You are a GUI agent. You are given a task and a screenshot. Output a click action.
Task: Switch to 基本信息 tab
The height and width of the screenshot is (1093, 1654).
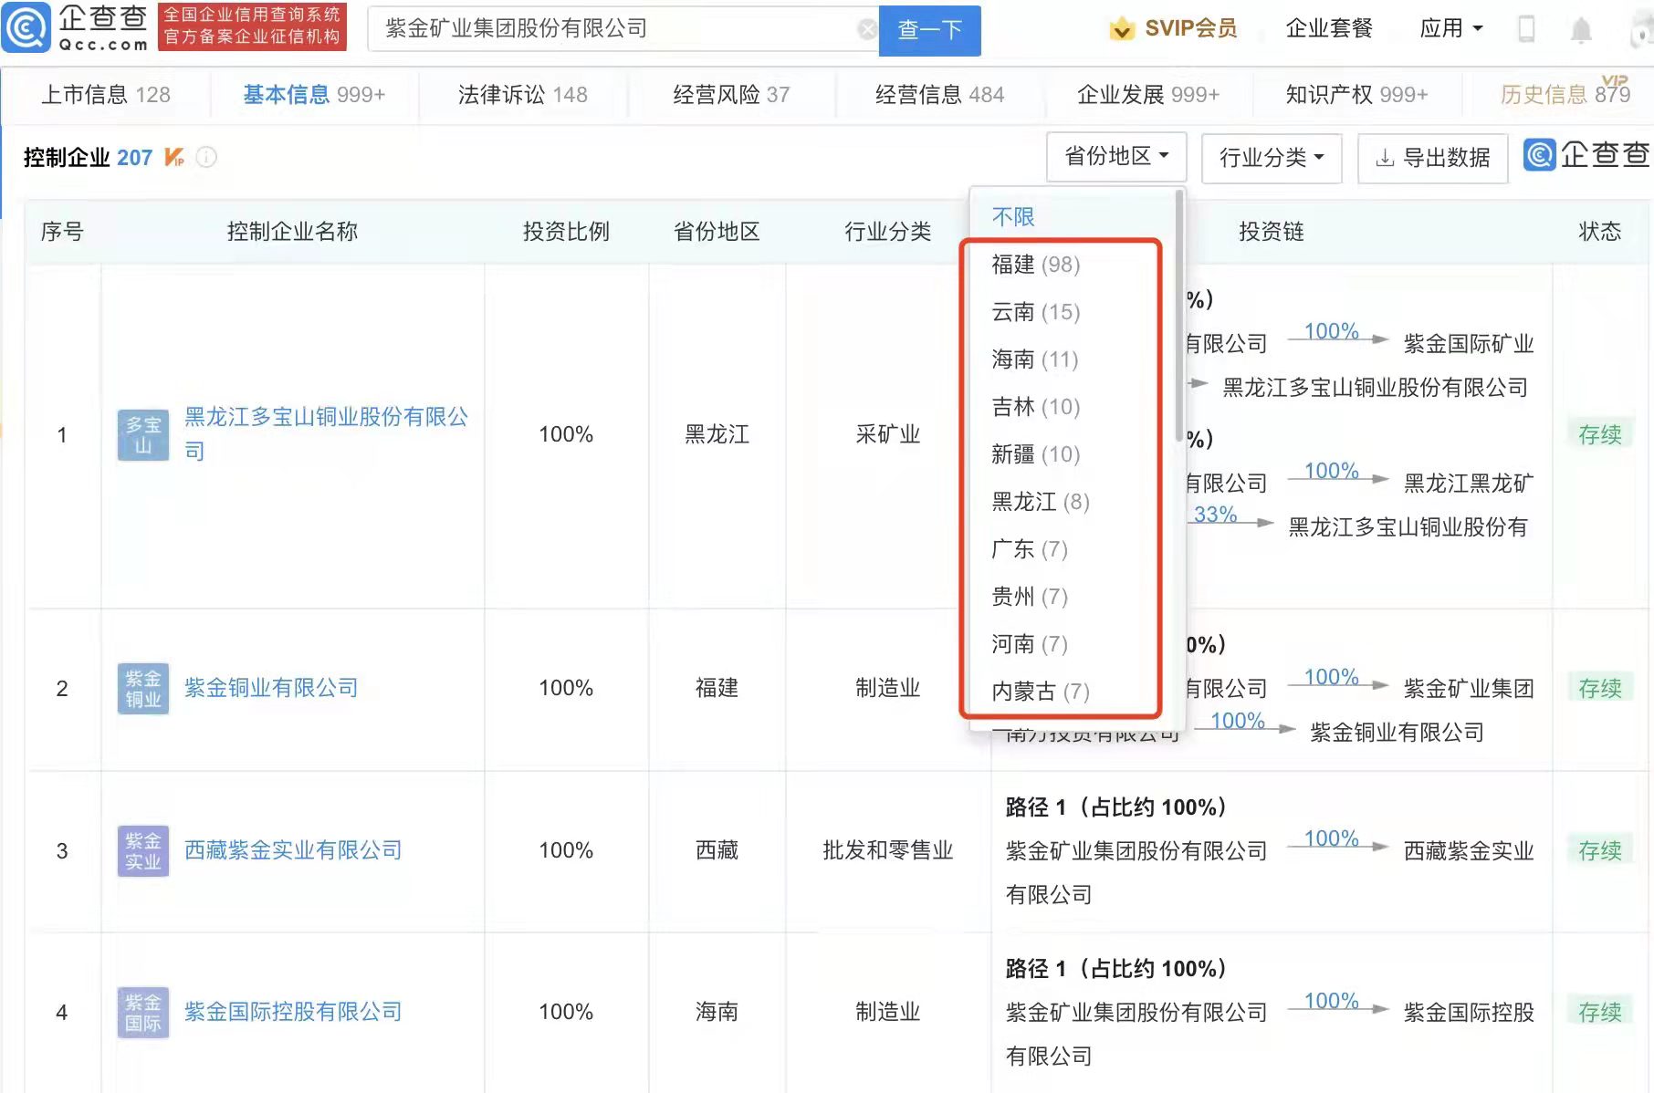pyautogui.click(x=314, y=95)
